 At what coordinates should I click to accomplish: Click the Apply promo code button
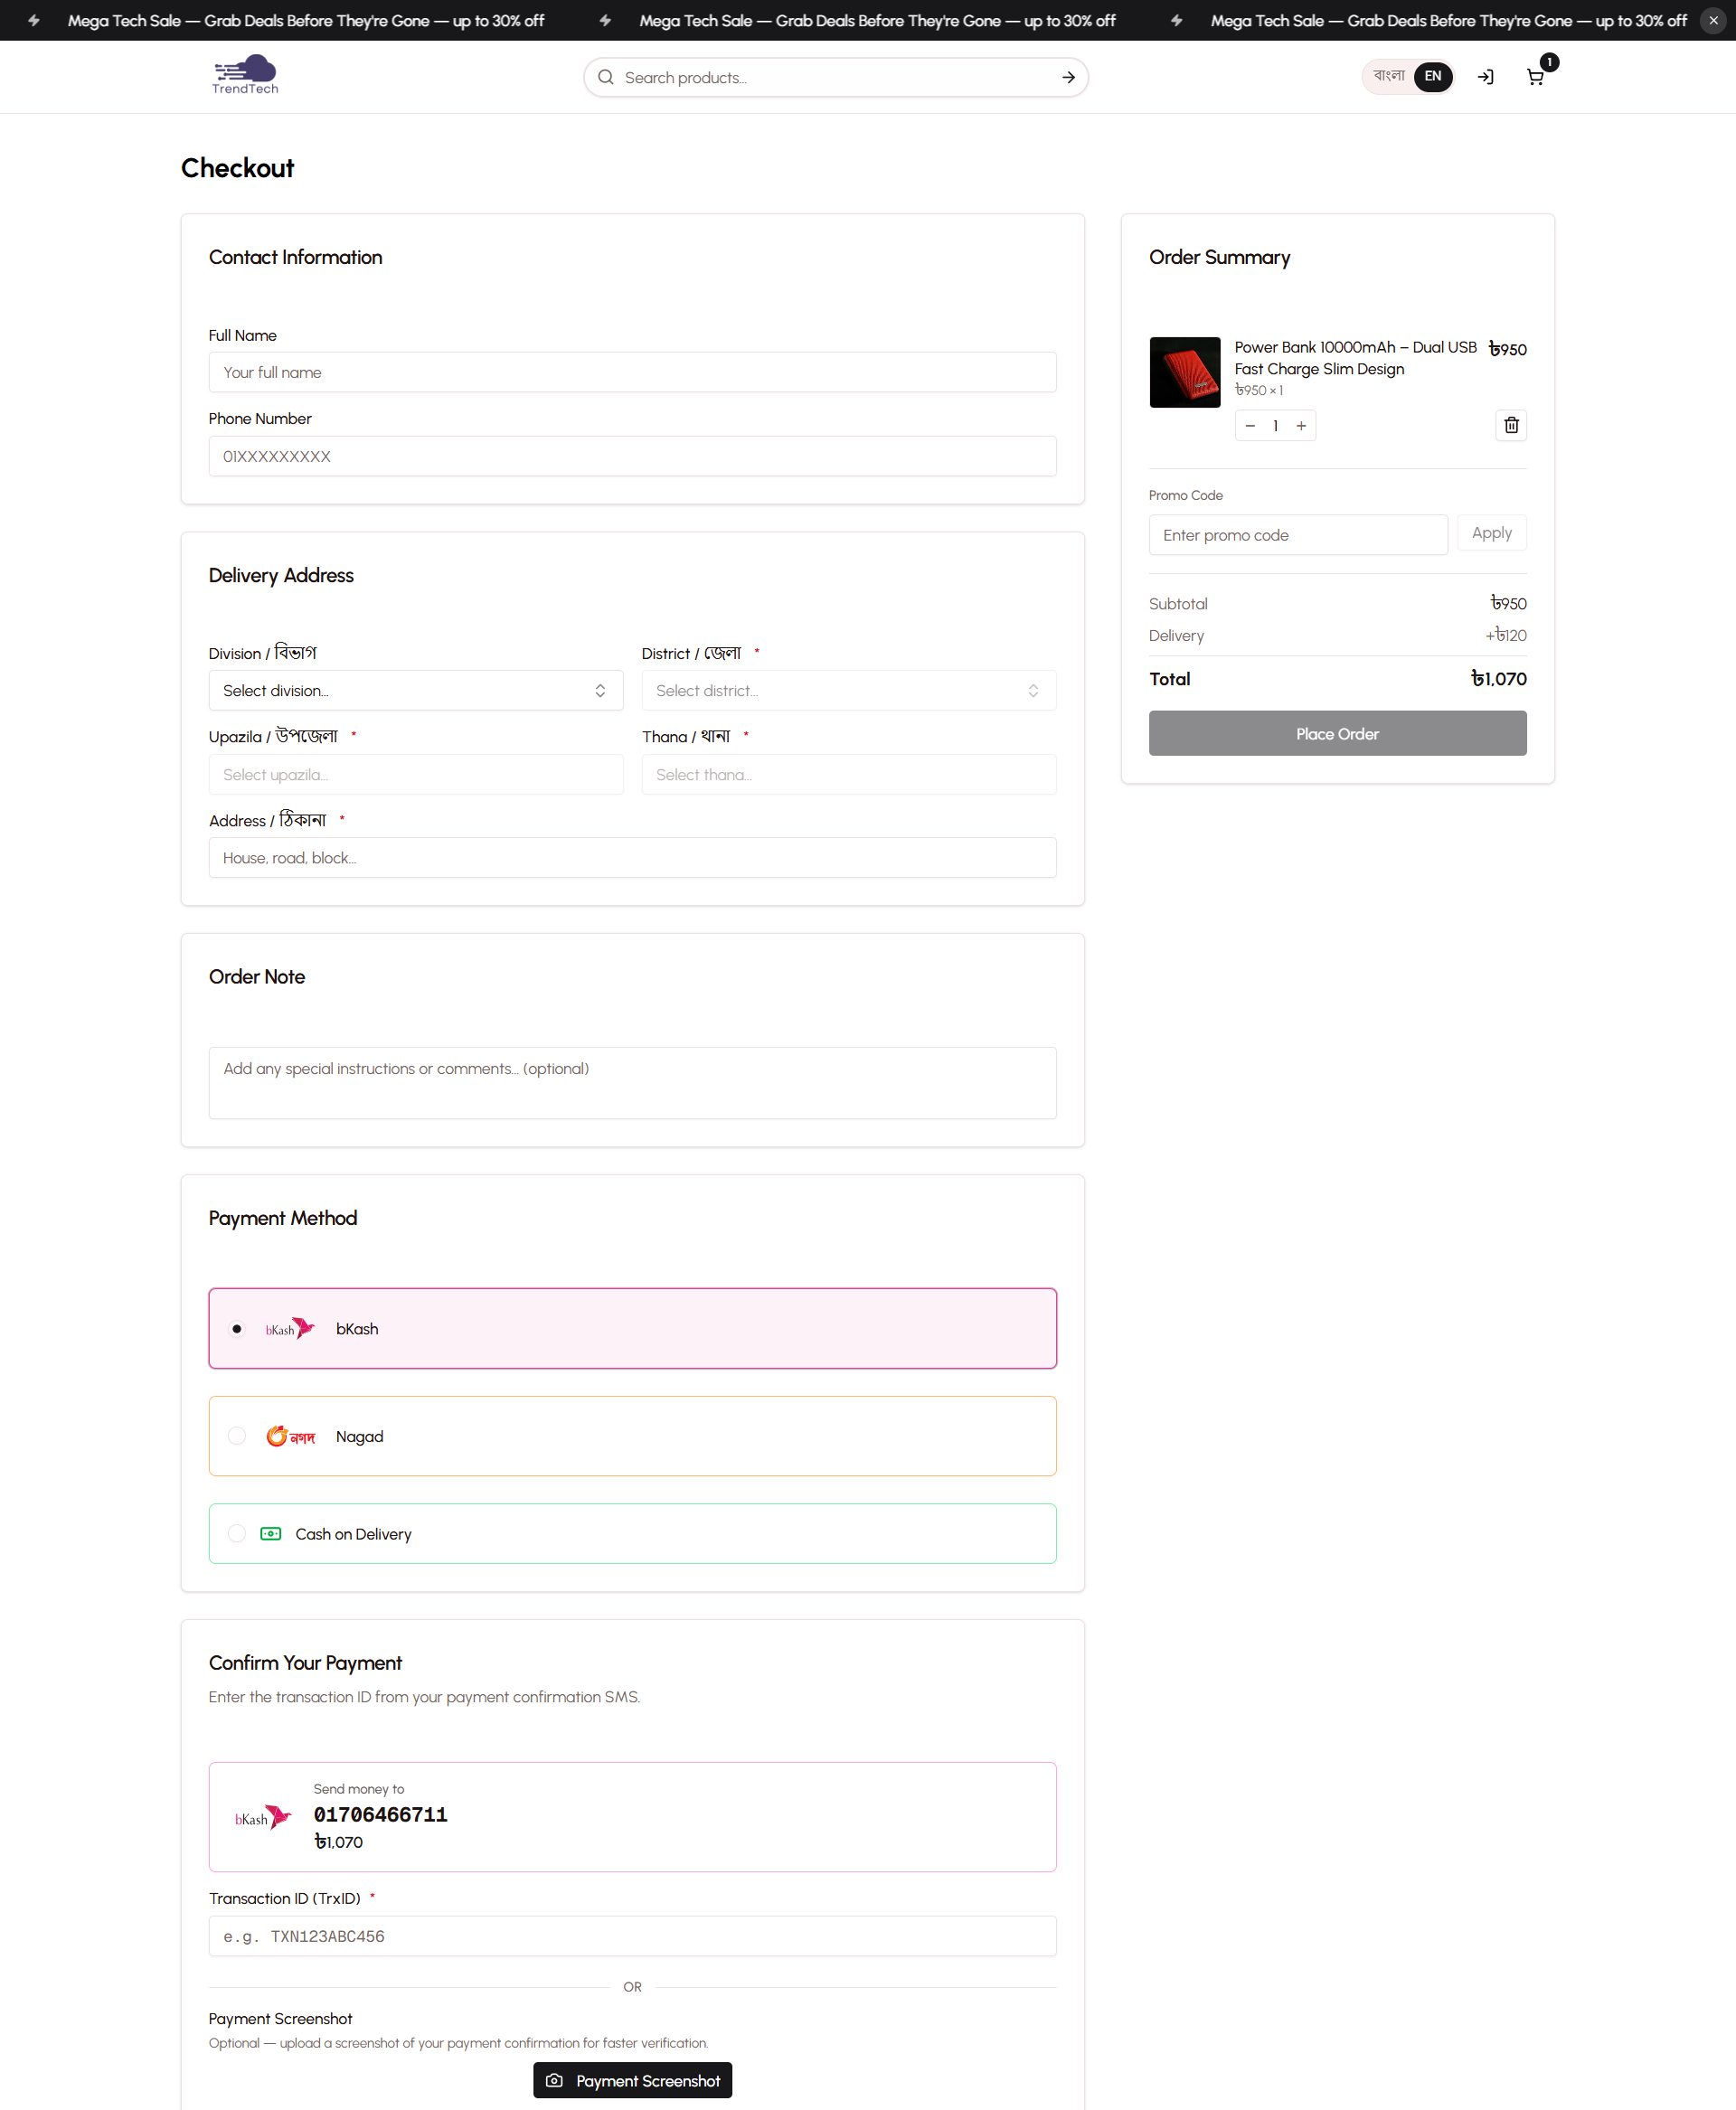(x=1491, y=533)
